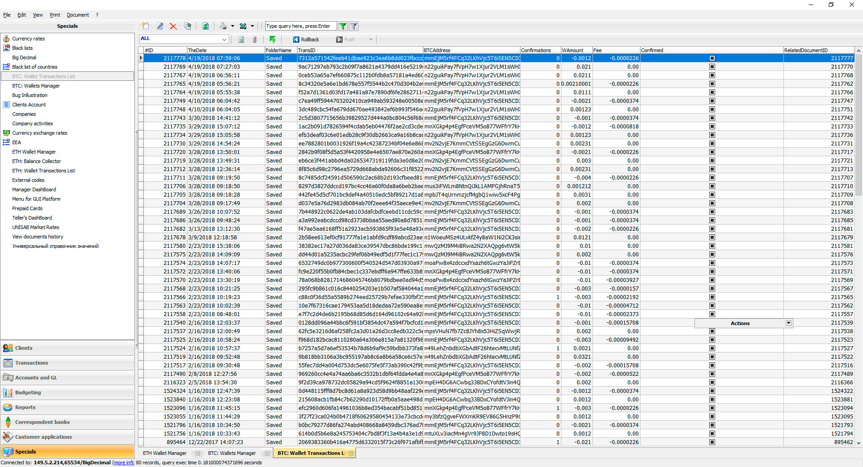Click the Excel export icon

tap(243, 26)
